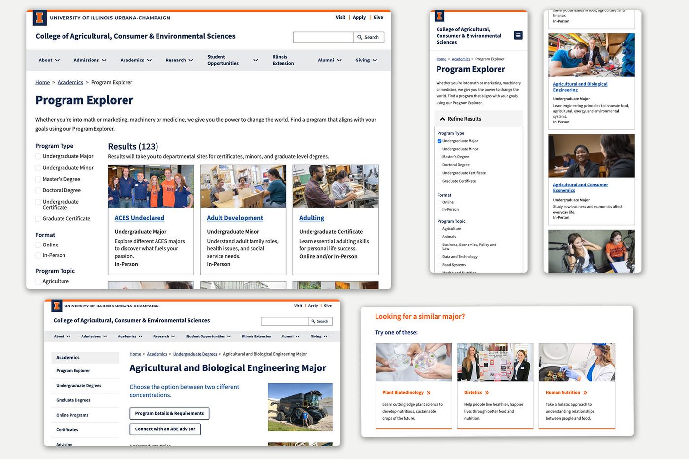
Task: Toggle the Master's Degree filter in desktop explorer
Action: point(38,179)
